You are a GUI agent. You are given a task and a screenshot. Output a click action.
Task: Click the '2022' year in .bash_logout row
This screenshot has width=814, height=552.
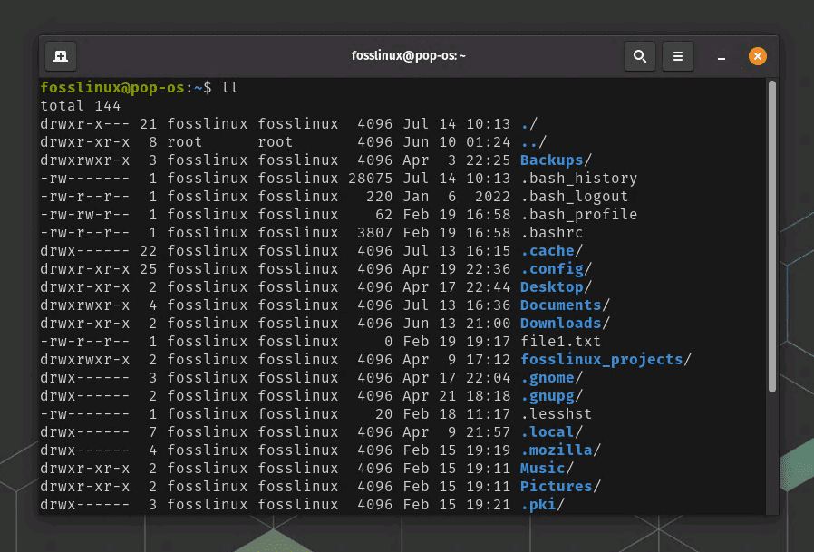point(492,197)
